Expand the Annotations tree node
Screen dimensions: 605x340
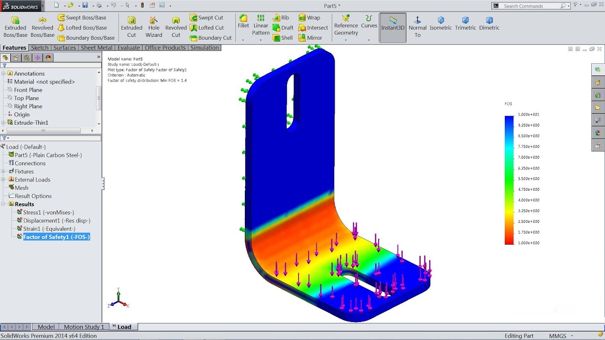(3, 74)
